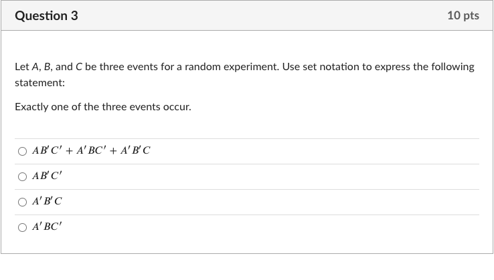Select radio button beside standalone A'B'C option
The width and height of the screenshot is (494, 280).
tap(22, 202)
